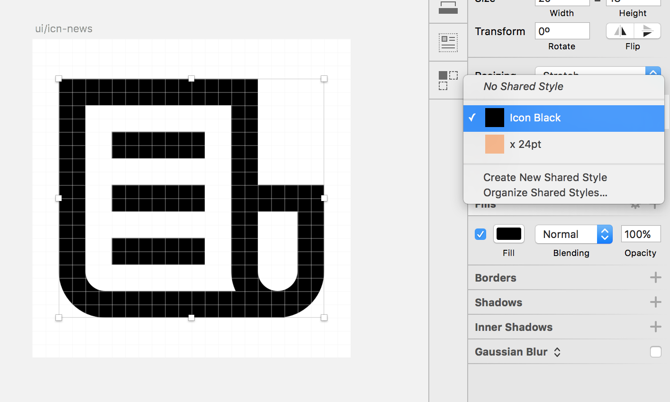Click the flip horizontal icon
The width and height of the screenshot is (670, 402).
pyautogui.click(x=620, y=31)
